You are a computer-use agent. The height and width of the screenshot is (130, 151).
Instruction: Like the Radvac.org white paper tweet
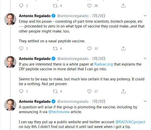pyautogui.click(x=89, y=91)
